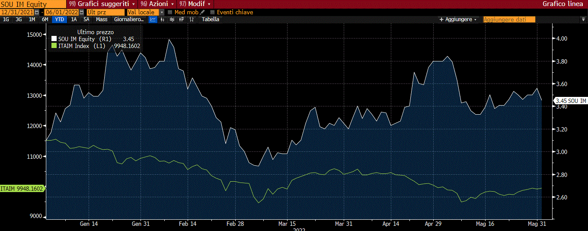Viewport: 588px width, 231px height.
Task: Switch to the Tabella view
Action: [210, 19]
